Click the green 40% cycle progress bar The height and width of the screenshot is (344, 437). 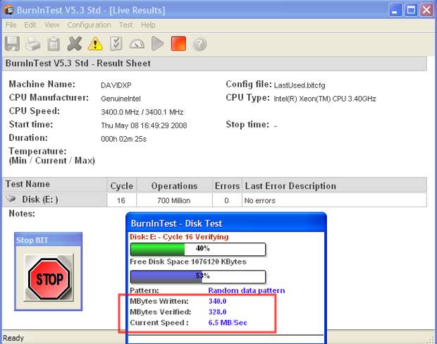click(x=198, y=249)
